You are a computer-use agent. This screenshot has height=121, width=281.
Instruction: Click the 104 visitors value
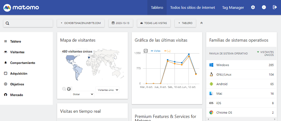tap(271, 75)
